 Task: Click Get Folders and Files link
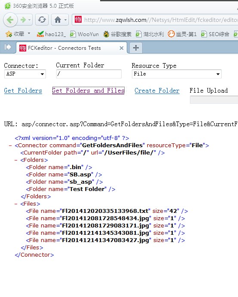88,91
